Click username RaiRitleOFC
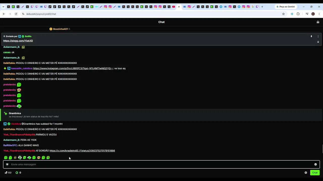The height and width of the screenshot is (181, 323). 10,145
